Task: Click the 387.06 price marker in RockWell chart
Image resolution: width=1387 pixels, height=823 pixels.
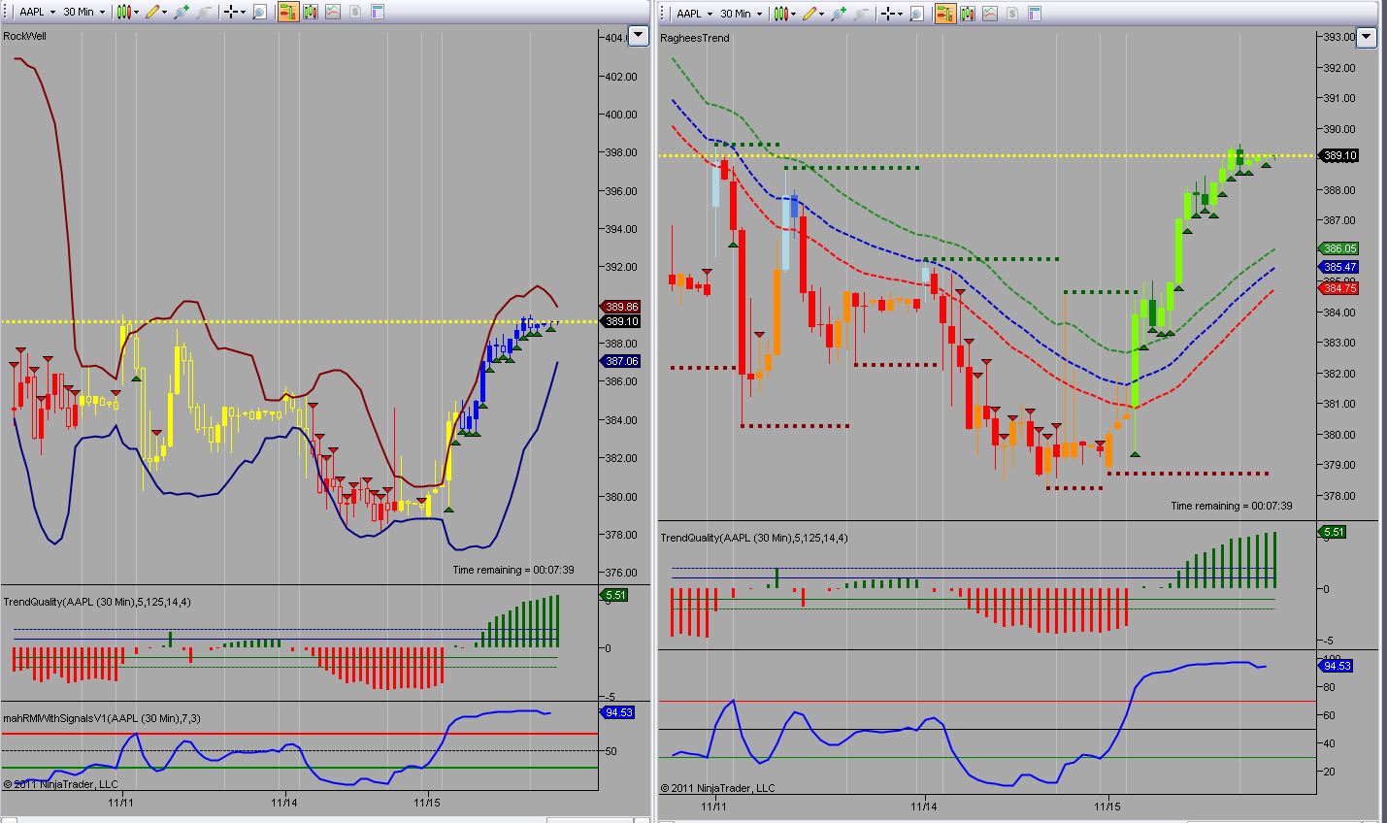Action: (621, 362)
